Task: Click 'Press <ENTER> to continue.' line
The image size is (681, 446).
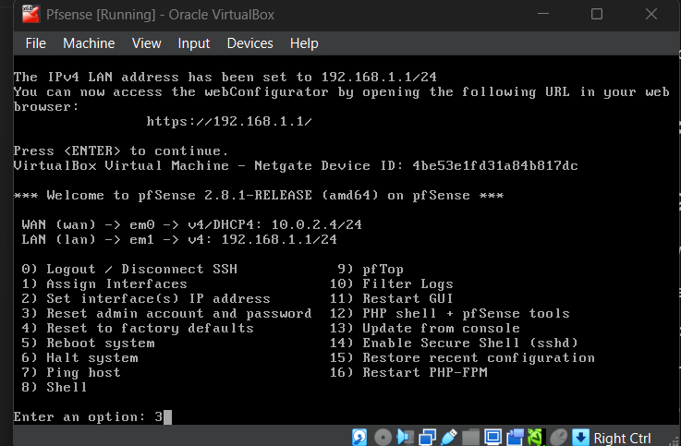Action: (121, 151)
